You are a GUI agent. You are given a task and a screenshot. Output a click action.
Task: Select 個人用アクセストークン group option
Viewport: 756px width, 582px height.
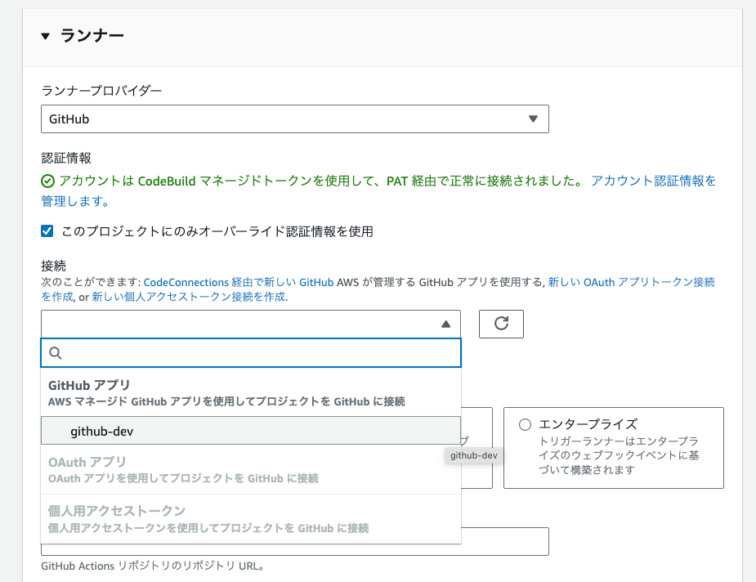pos(251,519)
